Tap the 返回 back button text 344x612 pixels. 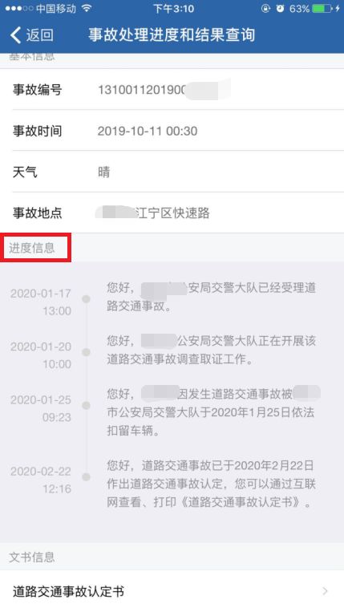pos(40,35)
